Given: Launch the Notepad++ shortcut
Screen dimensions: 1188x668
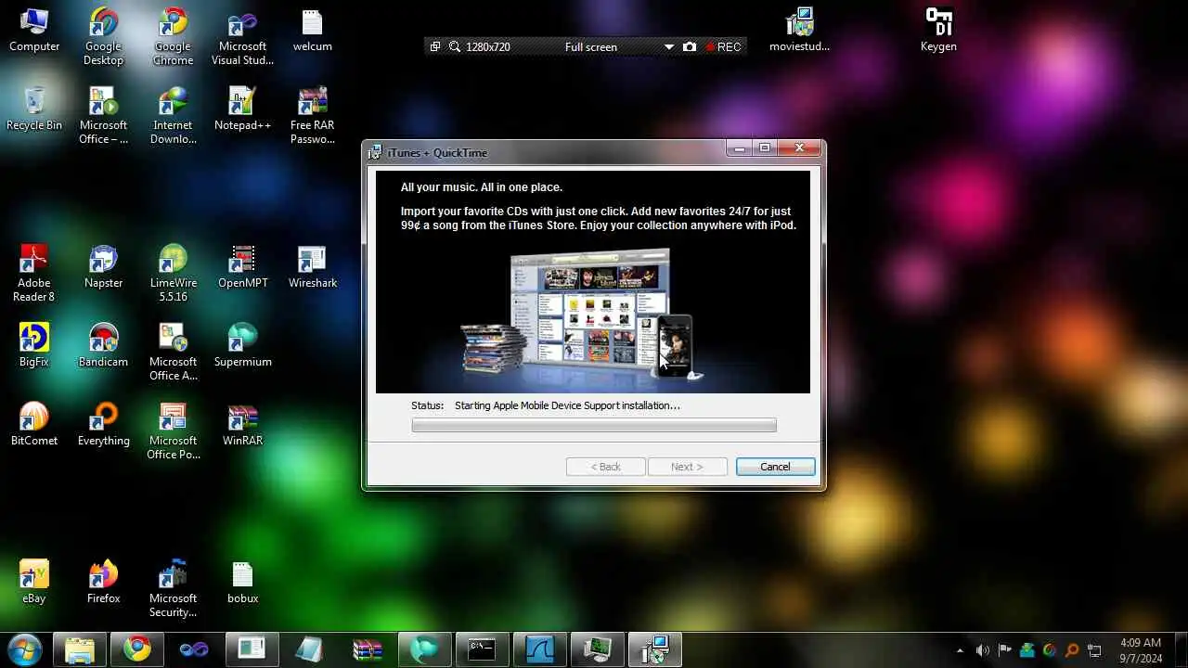Looking at the screenshot, I should click(242, 109).
